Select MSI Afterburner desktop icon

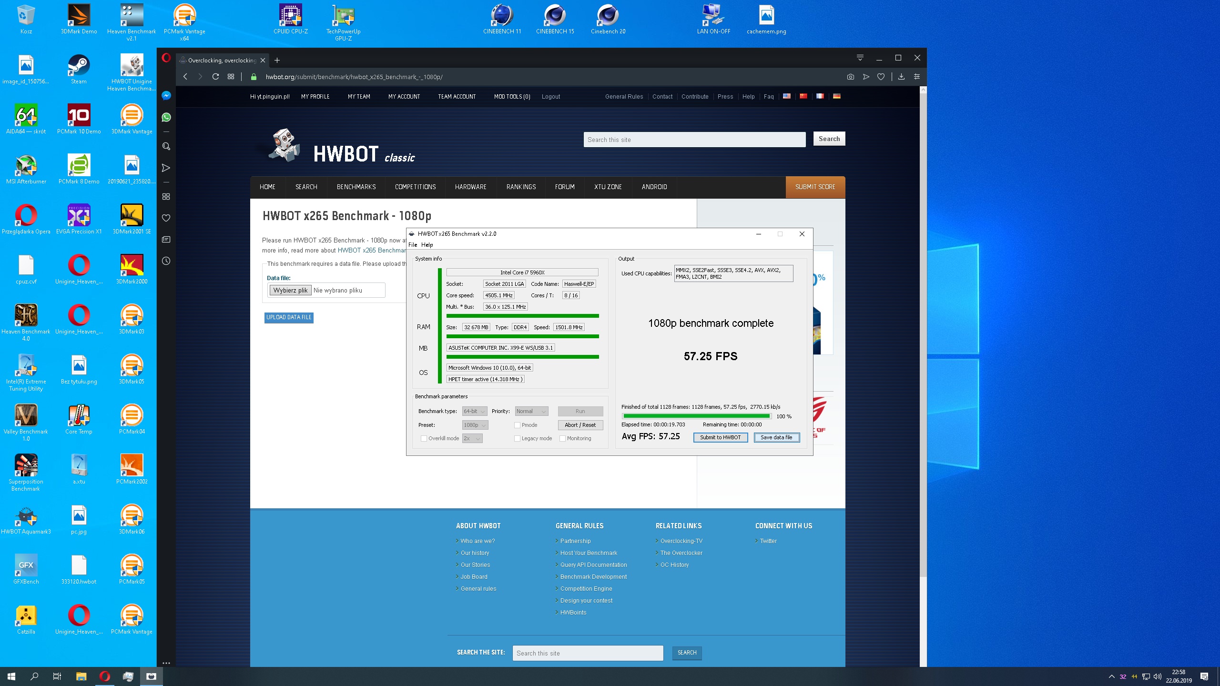pos(26,170)
